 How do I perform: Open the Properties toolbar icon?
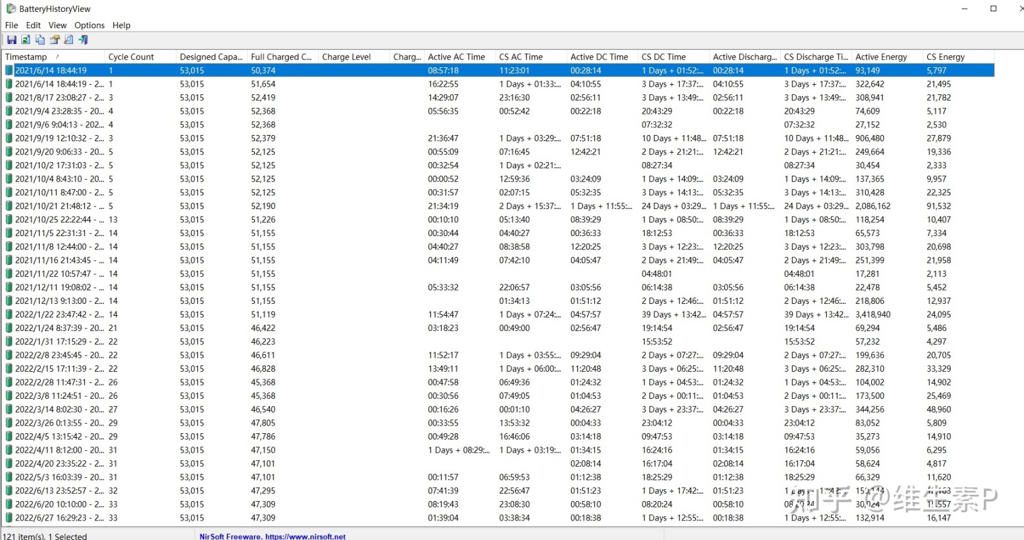pyautogui.click(x=55, y=40)
